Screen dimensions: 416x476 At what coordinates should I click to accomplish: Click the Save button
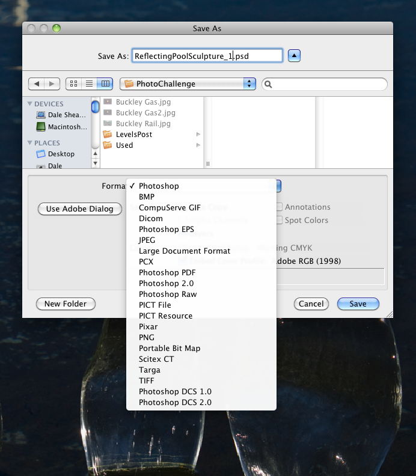(x=358, y=304)
